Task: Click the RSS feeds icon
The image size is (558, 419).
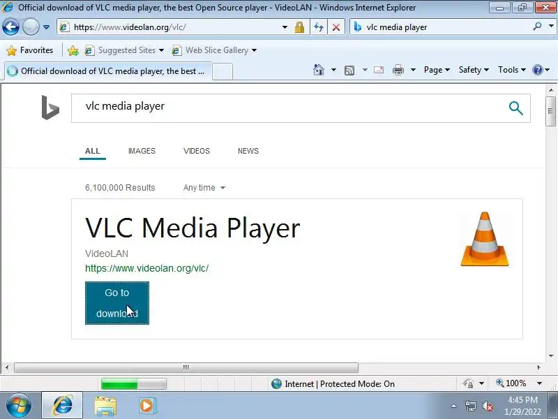Action: click(349, 71)
